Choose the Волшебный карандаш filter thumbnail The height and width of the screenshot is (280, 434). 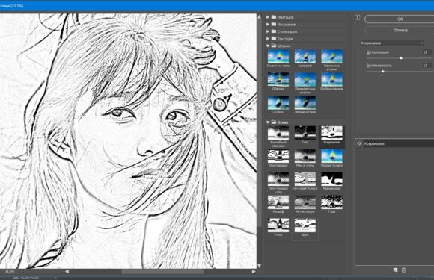tap(278, 133)
